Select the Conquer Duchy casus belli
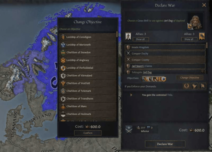The image size is (212, 152). tap(165, 53)
